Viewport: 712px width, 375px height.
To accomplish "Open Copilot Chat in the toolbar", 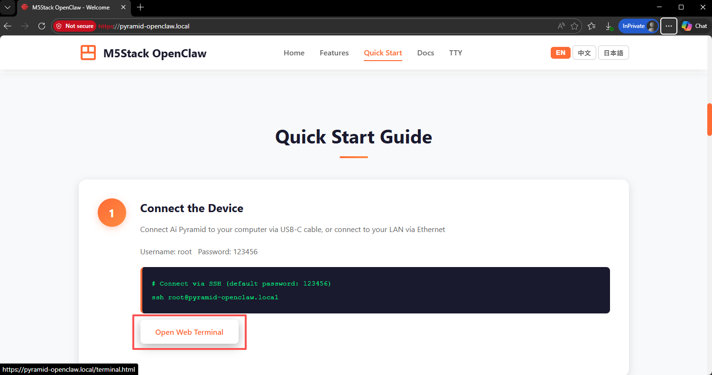I will (694, 26).
